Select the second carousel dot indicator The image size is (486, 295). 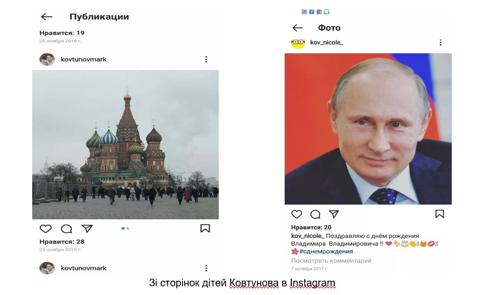tap(128, 229)
